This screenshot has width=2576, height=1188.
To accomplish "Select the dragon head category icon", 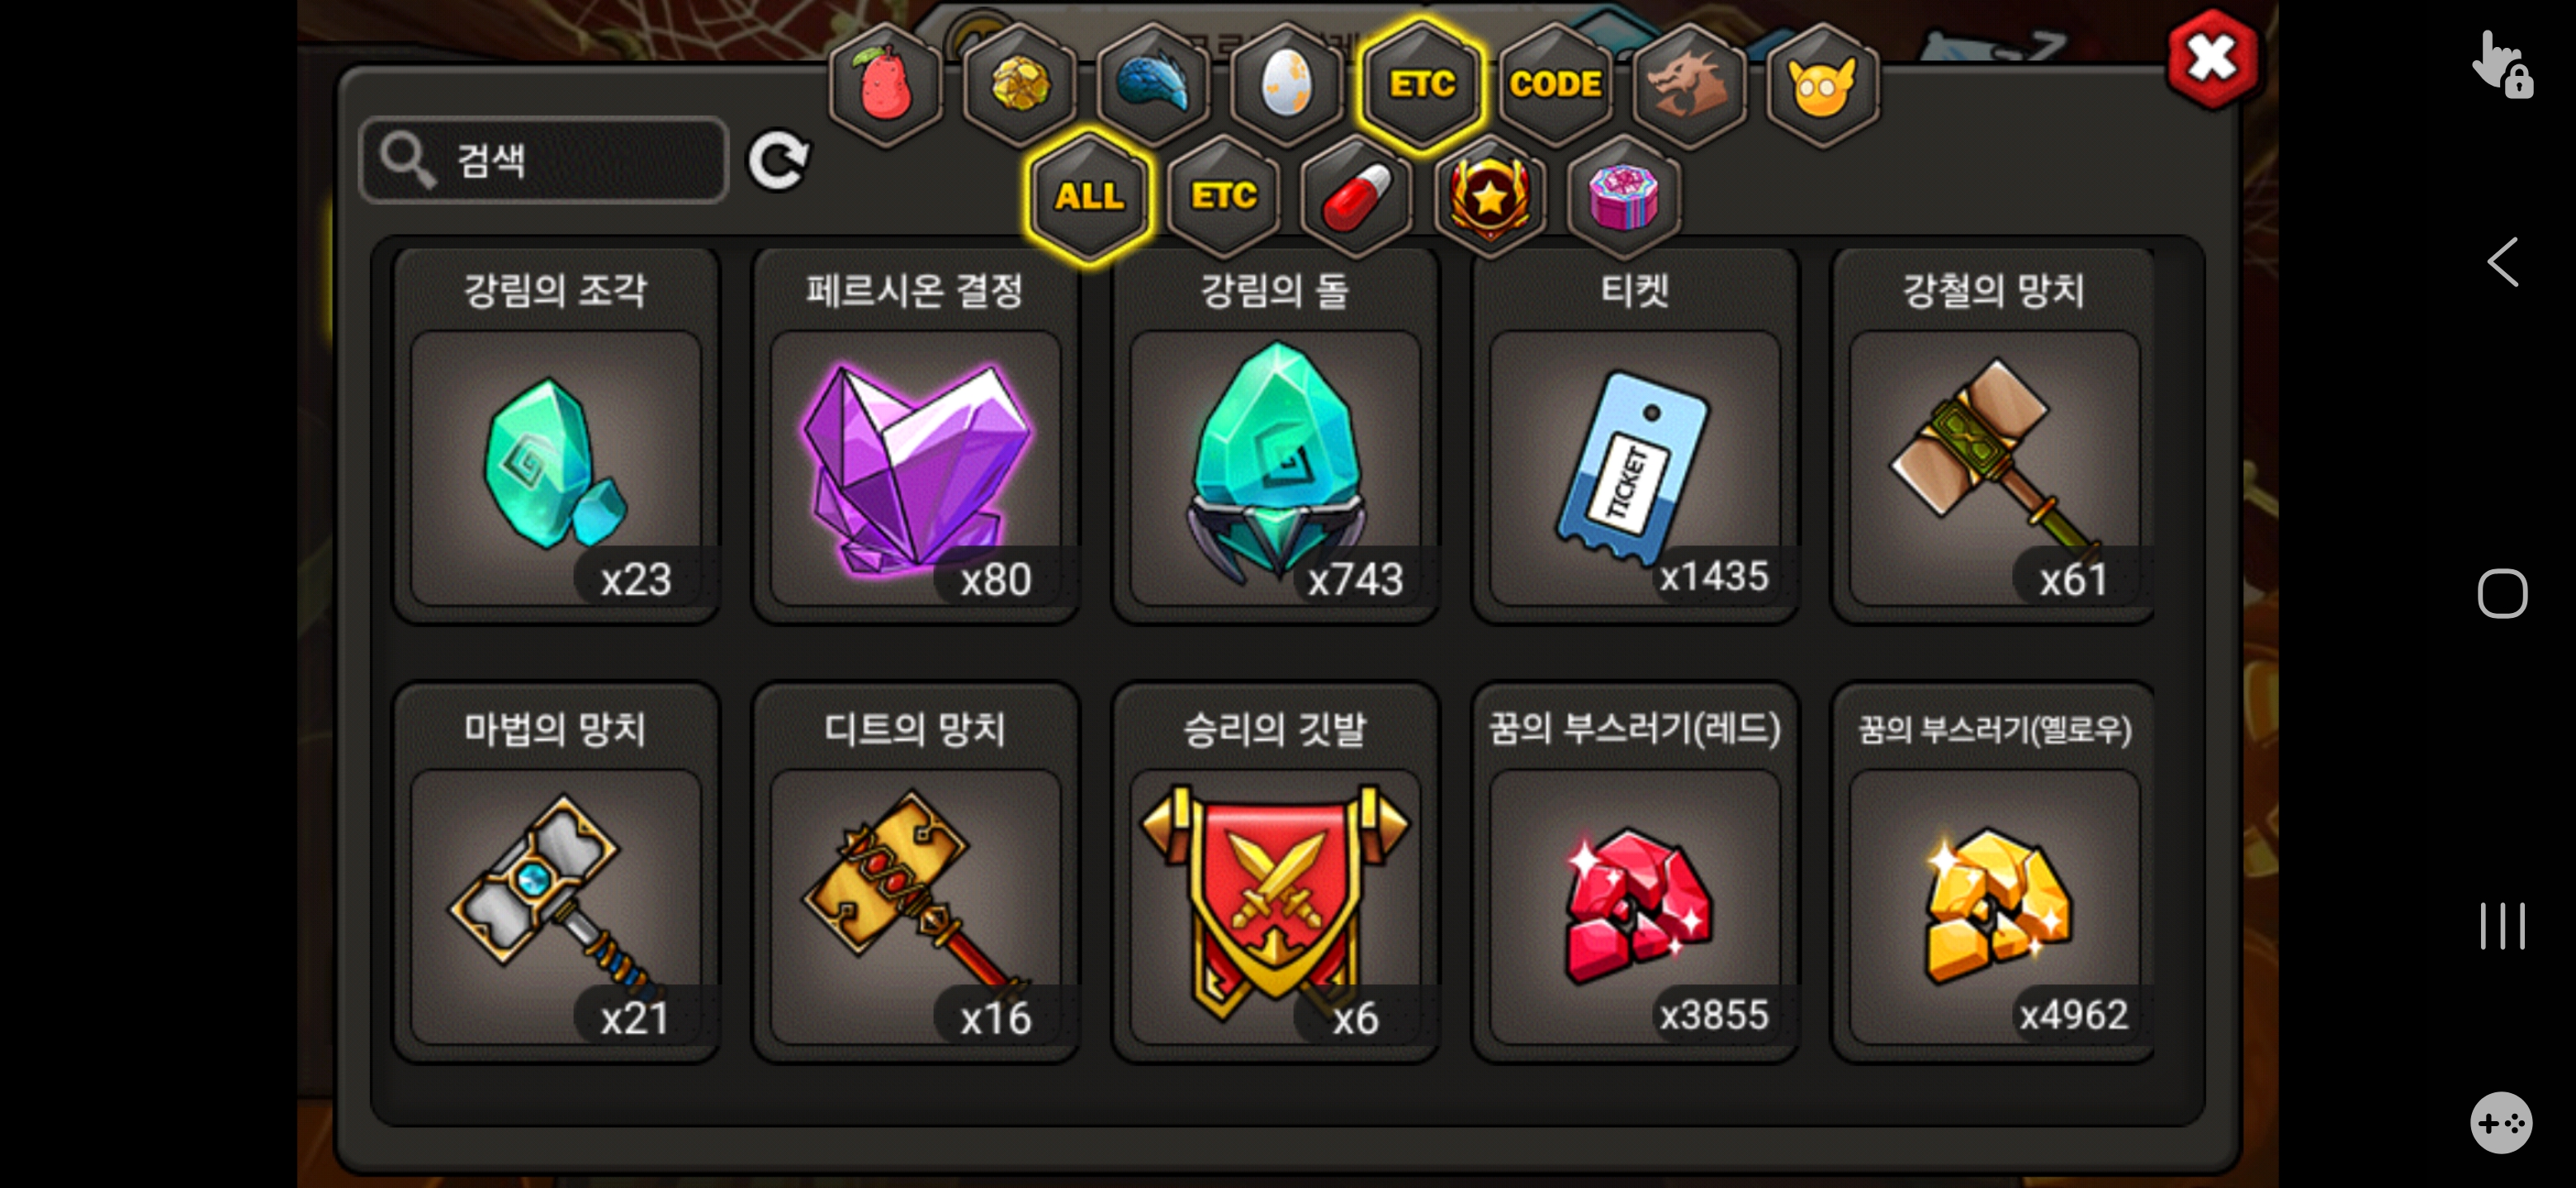I will click(x=1689, y=84).
